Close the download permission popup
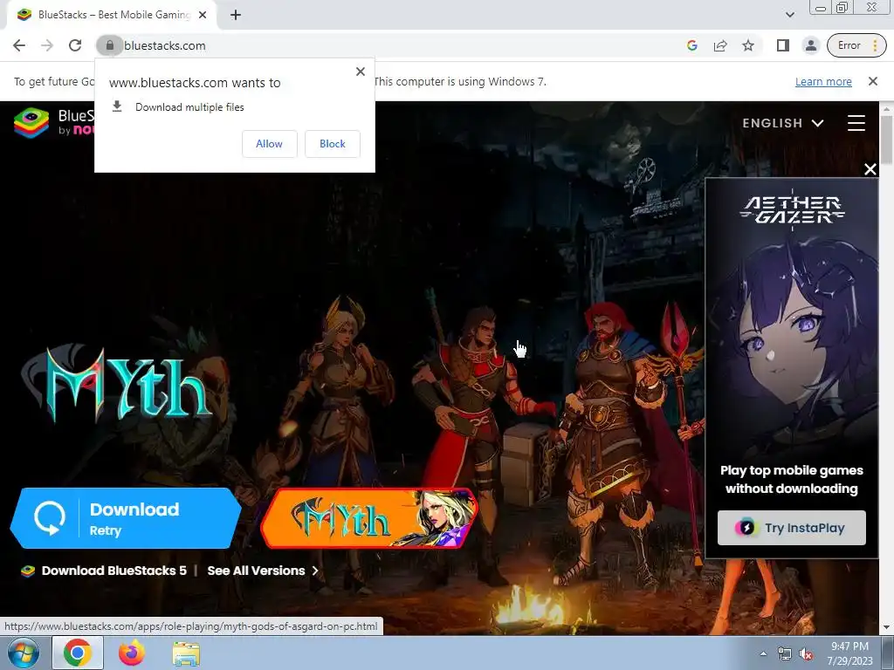The image size is (894, 670). coord(361,72)
